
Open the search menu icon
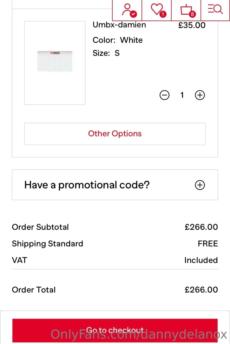pyautogui.click(x=215, y=9)
